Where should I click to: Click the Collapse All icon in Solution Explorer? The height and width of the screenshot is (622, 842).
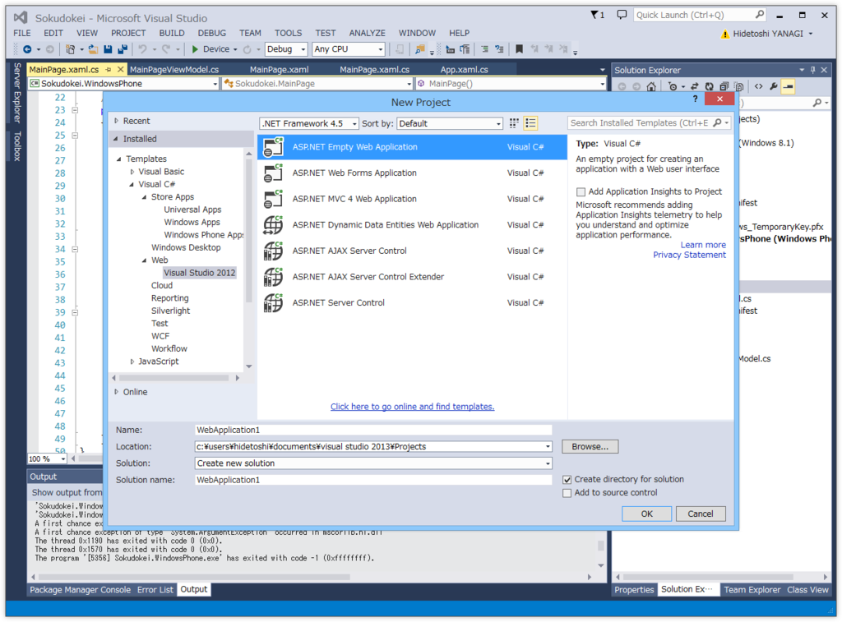click(x=724, y=86)
